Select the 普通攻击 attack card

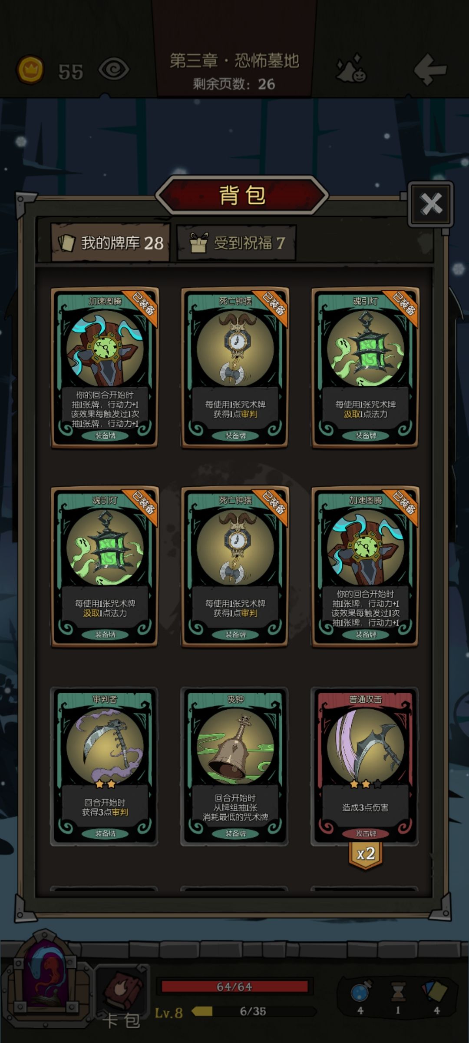[x=365, y=766]
